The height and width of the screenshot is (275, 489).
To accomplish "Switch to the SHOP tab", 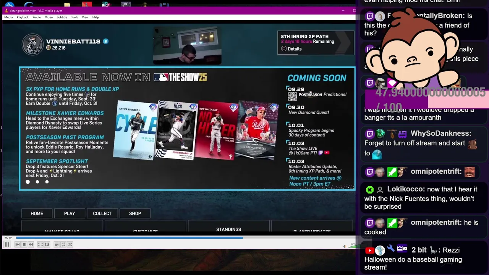I will point(135,214).
